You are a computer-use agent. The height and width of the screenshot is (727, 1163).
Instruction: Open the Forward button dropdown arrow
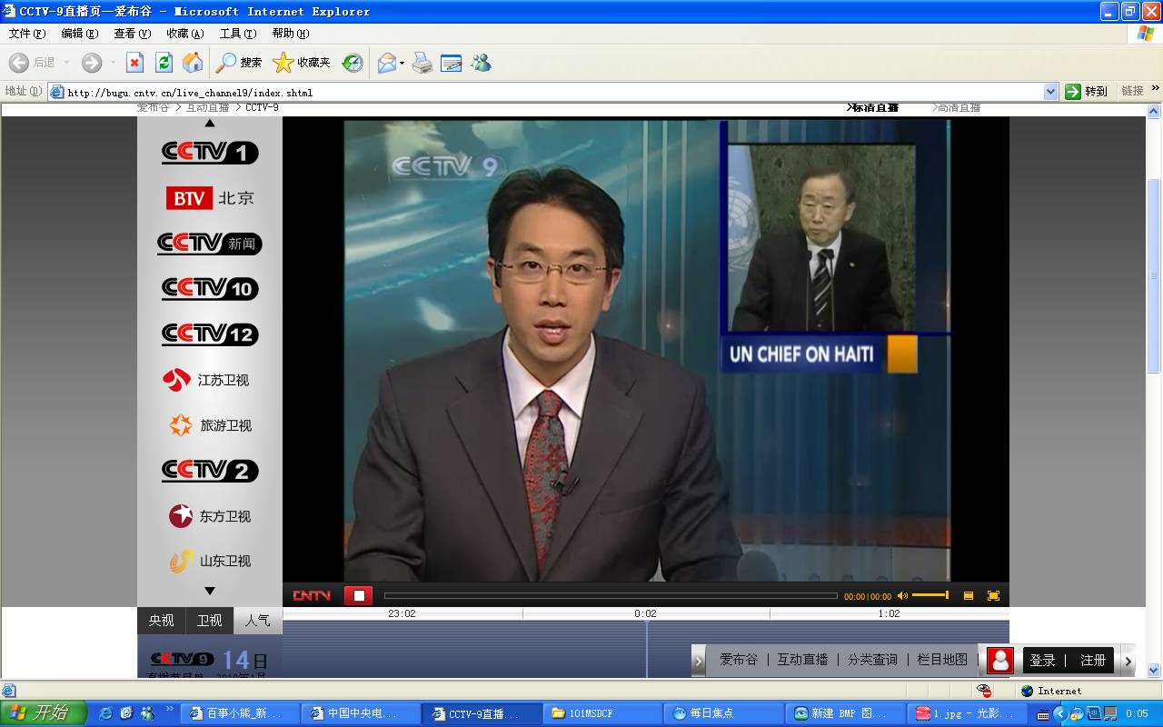coord(113,63)
